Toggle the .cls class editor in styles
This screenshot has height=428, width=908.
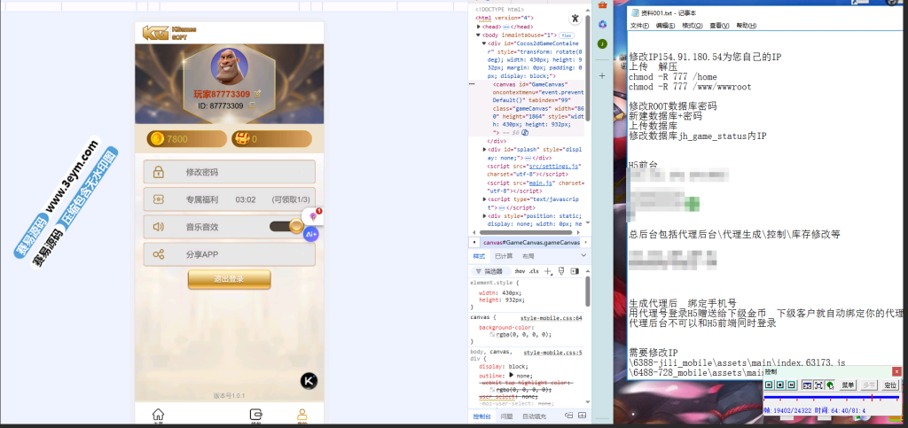pos(534,271)
